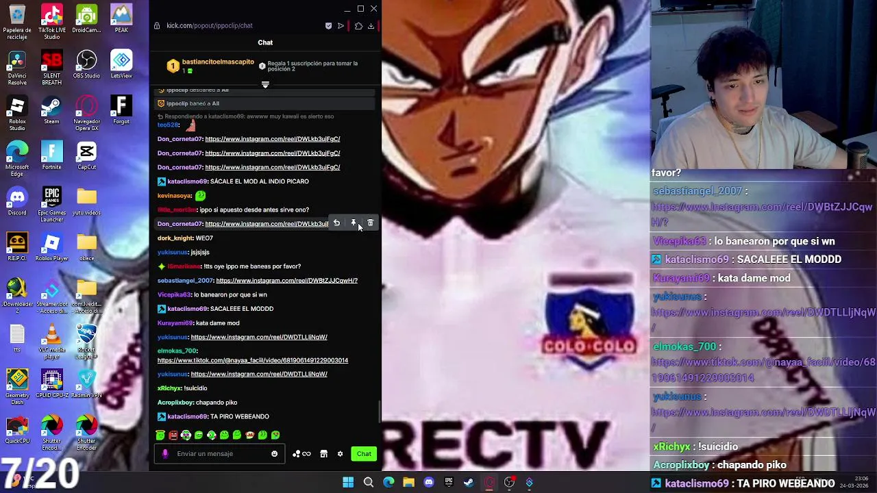Click the green Chat send button
This screenshot has width=877, height=493.
coord(364,454)
